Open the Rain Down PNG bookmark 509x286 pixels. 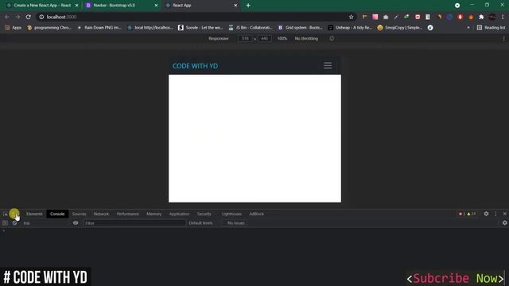click(99, 28)
